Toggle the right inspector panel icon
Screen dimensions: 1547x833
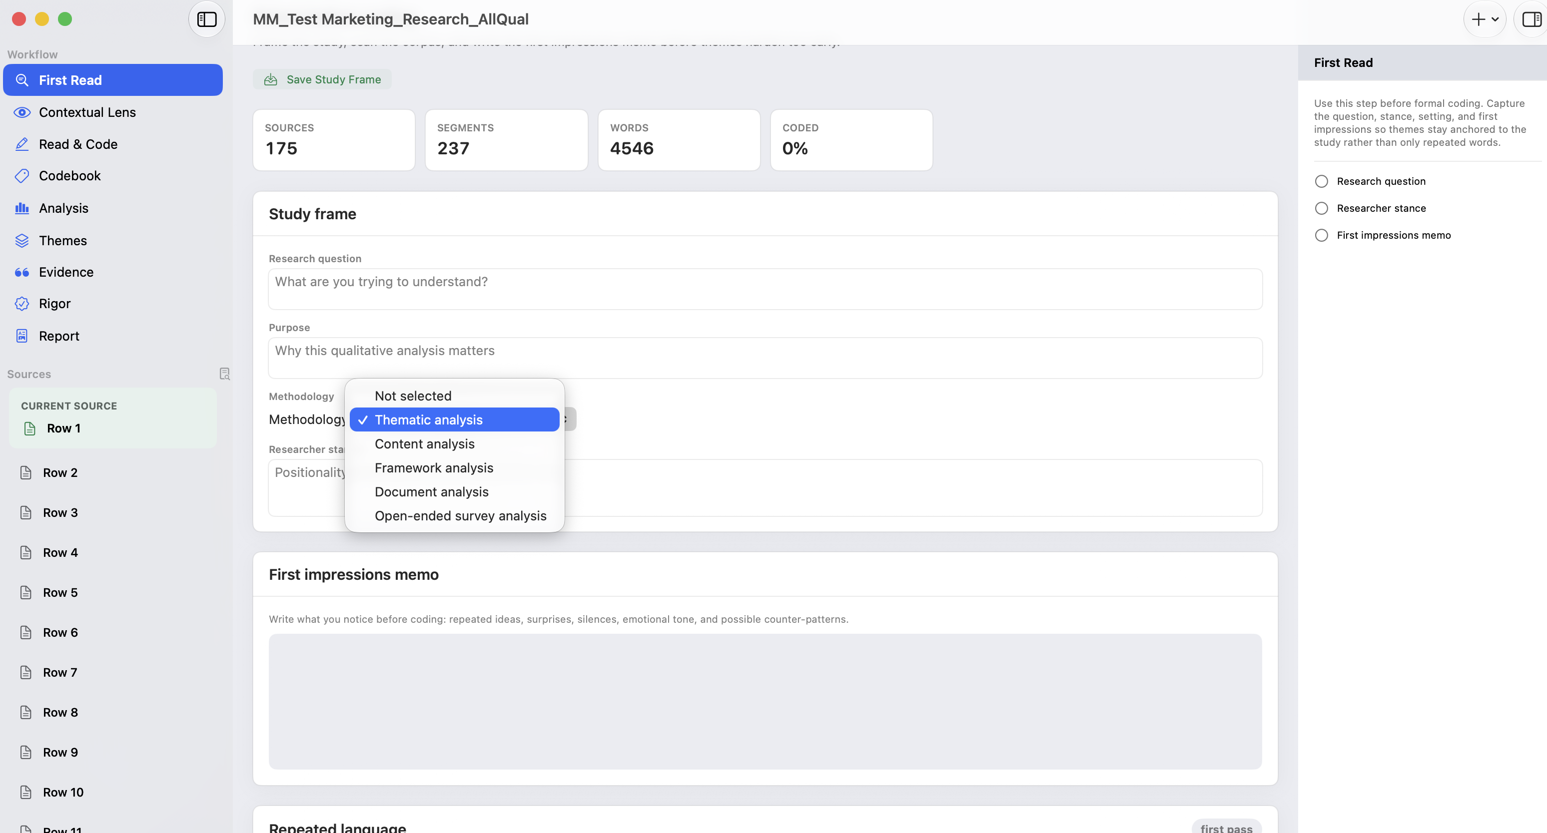tap(1531, 19)
